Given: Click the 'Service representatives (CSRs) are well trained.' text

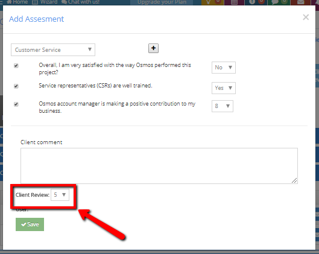Looking at the screenshot, I should click(95, 86).
